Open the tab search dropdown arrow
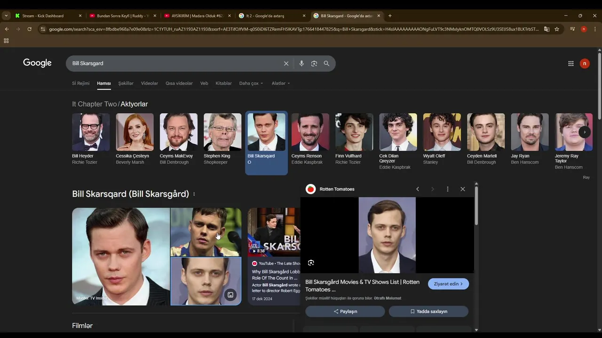 6,15
